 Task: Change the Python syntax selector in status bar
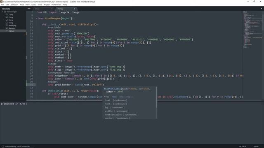pos(256,146)
